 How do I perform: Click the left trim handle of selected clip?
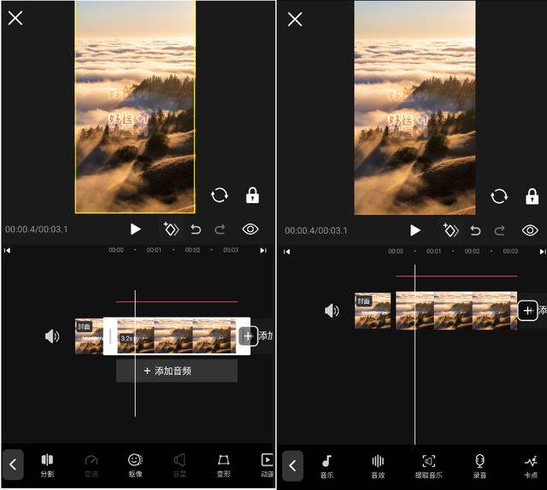pos(109,336)
